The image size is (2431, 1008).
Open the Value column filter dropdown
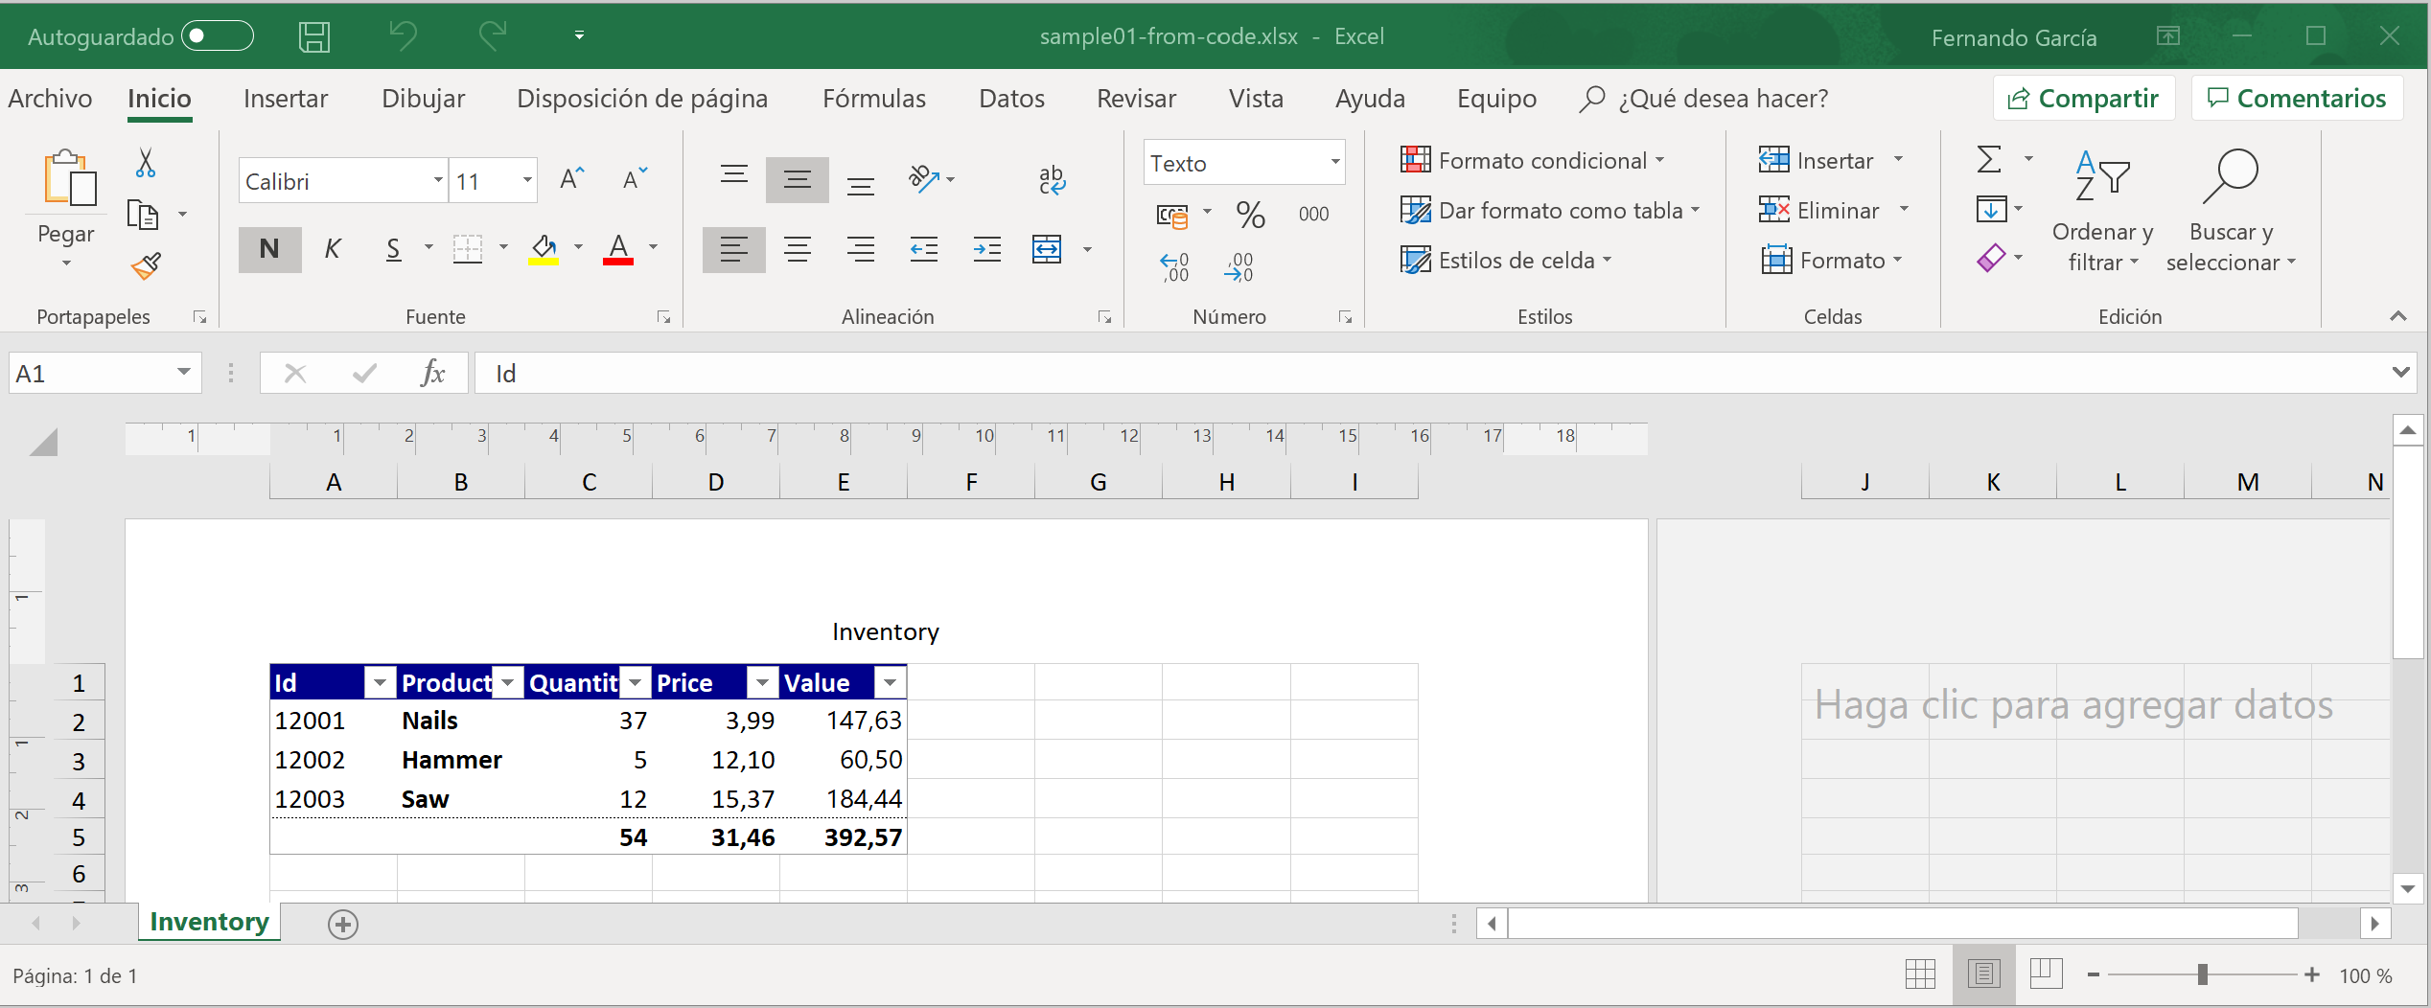890,682
